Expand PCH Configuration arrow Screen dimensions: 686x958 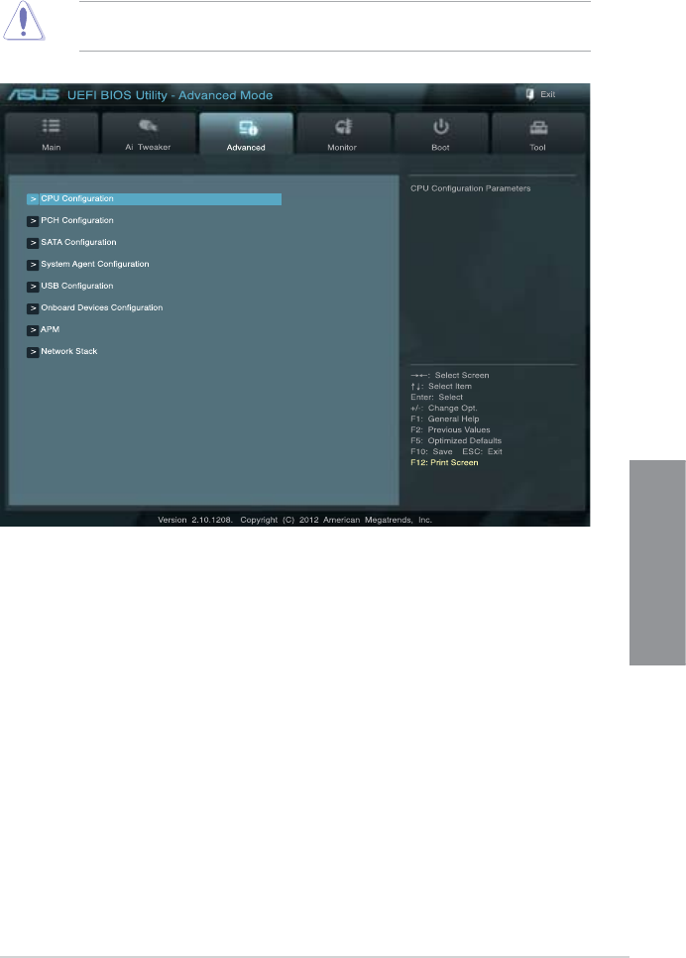33,221
